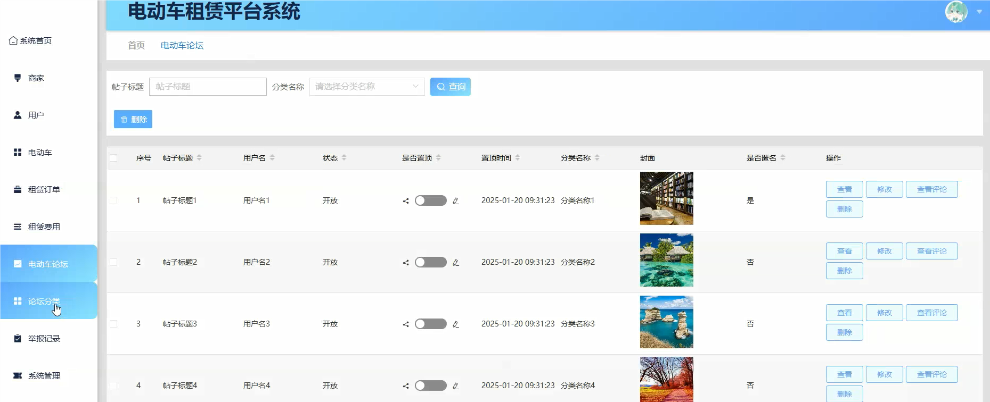Click the 商家 sidebar icon
This screenshot has height=402, width=990.
[x=18, y=78]
